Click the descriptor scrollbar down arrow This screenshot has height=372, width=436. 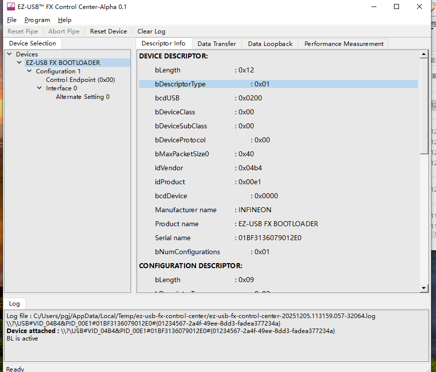coord(424,288)
